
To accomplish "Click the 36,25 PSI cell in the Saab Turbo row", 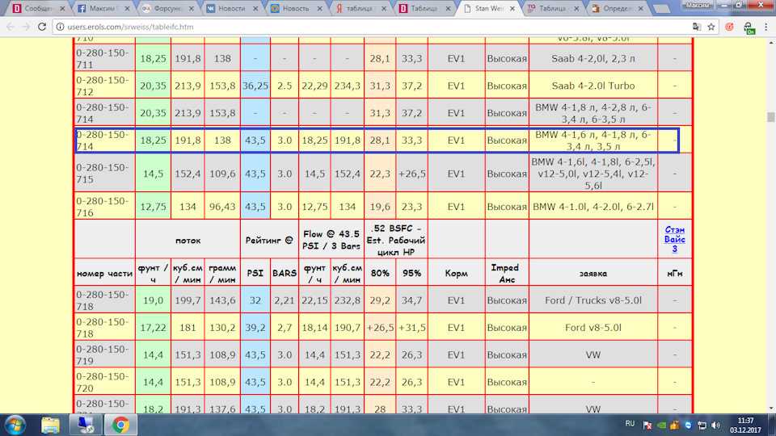I will [255, 86].
